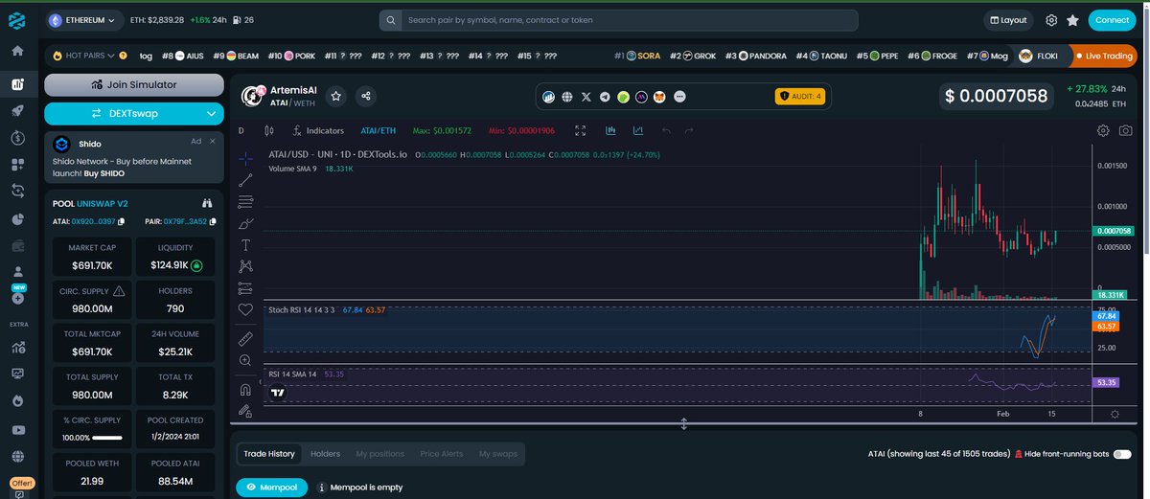Viewport: 1150px width, 499px height.
Task: Click the ATAI contract address 0X920...0397
Action: [93, 221]
